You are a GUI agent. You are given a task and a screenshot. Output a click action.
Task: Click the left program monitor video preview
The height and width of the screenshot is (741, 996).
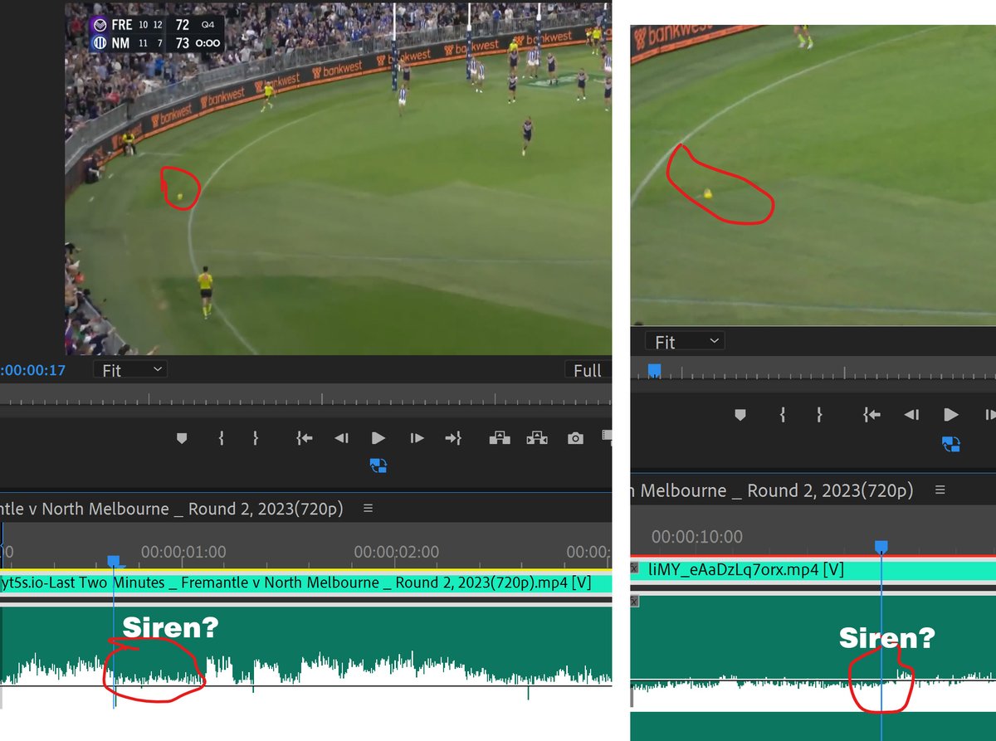pos(339,178)
